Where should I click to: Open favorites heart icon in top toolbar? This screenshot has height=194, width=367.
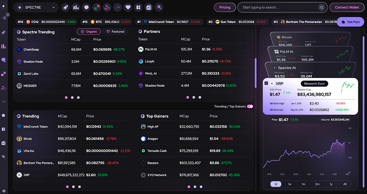[x=128, y=7]
